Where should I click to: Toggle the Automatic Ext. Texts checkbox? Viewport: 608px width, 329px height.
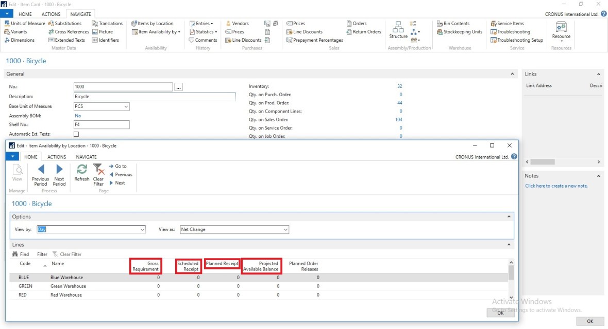coord(77,134)
